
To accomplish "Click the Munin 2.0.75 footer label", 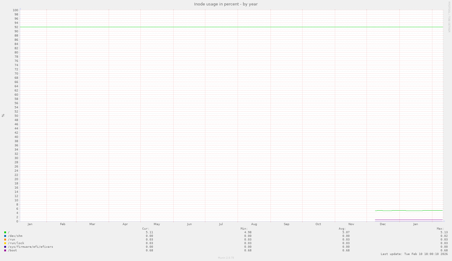I will tap(226, 258).
